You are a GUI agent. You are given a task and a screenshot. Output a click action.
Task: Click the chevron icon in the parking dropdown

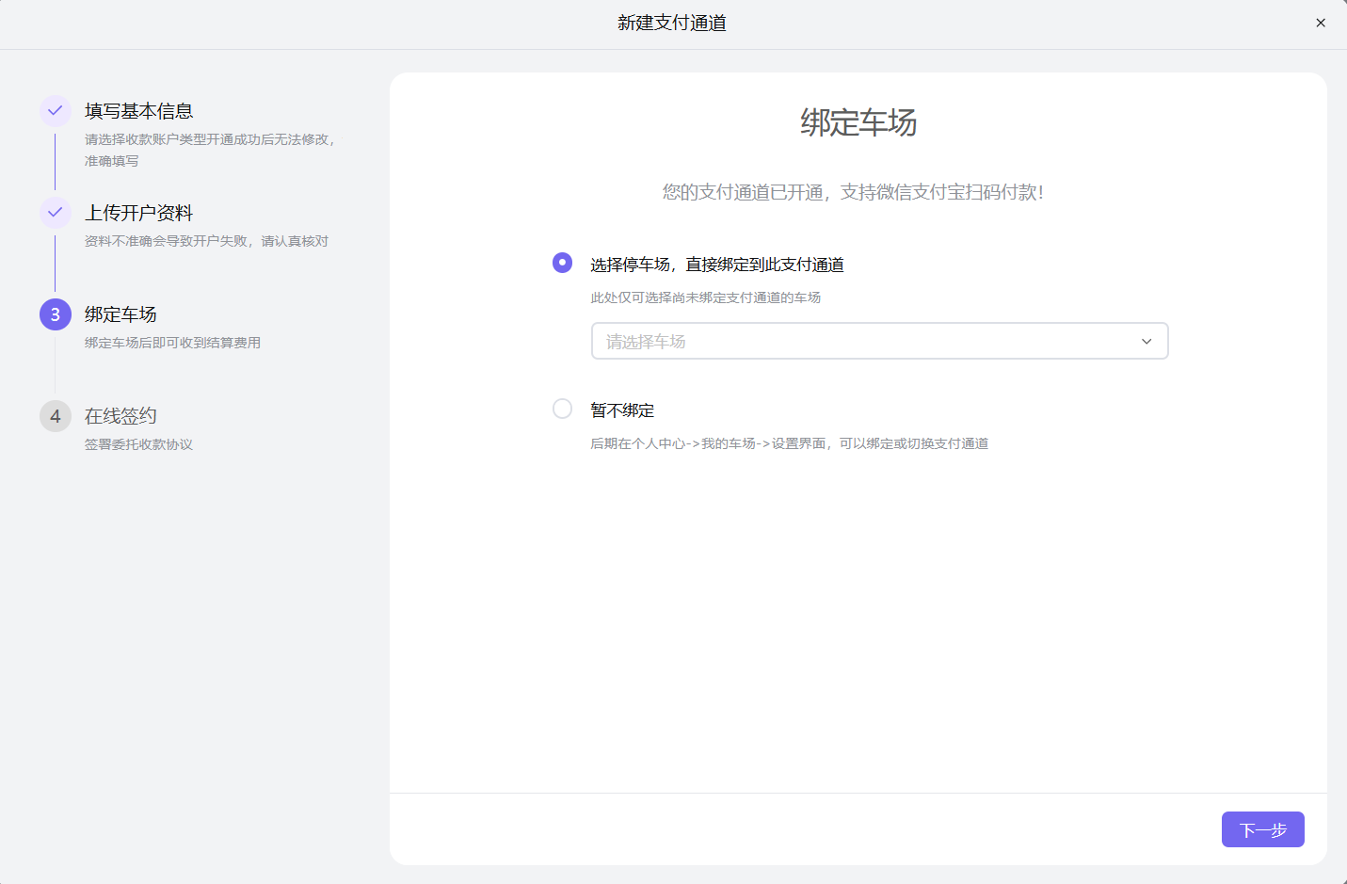click(x=1146, y=342)
